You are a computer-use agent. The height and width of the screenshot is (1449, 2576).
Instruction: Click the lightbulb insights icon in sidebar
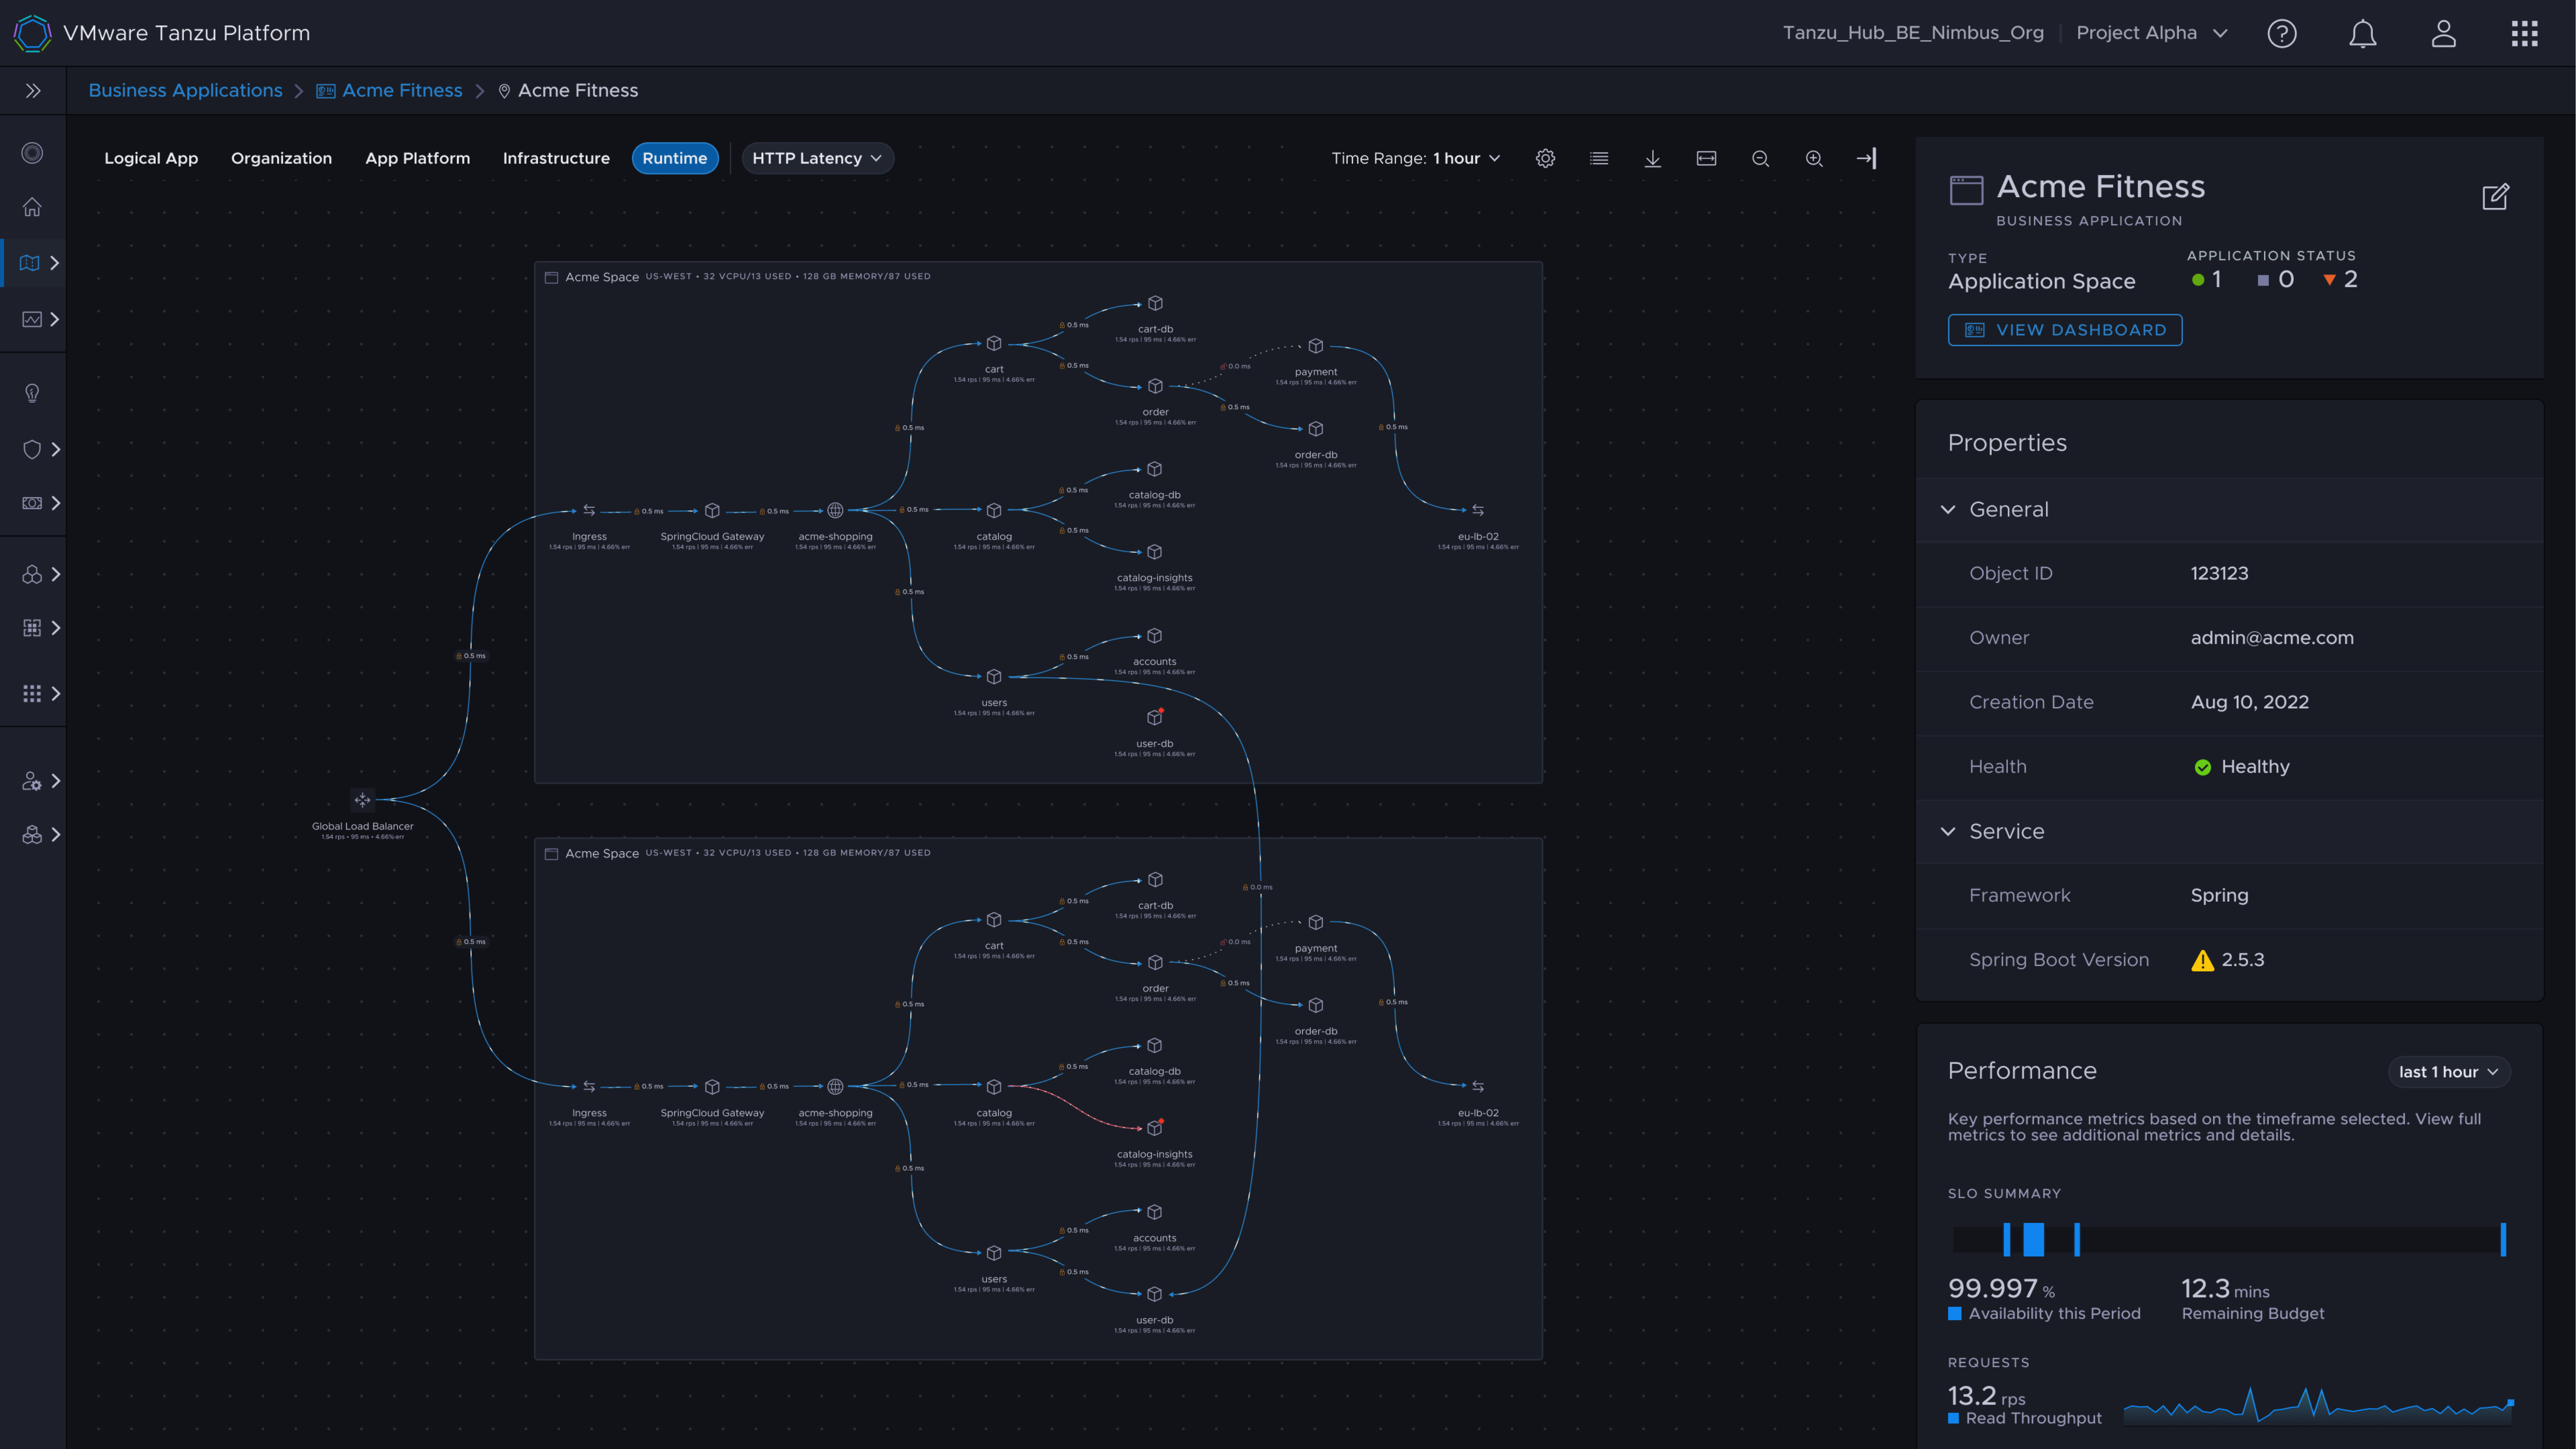click(32, 393)
